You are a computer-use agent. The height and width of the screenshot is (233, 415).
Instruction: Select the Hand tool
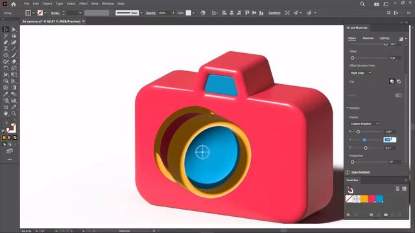click(6, 113)
